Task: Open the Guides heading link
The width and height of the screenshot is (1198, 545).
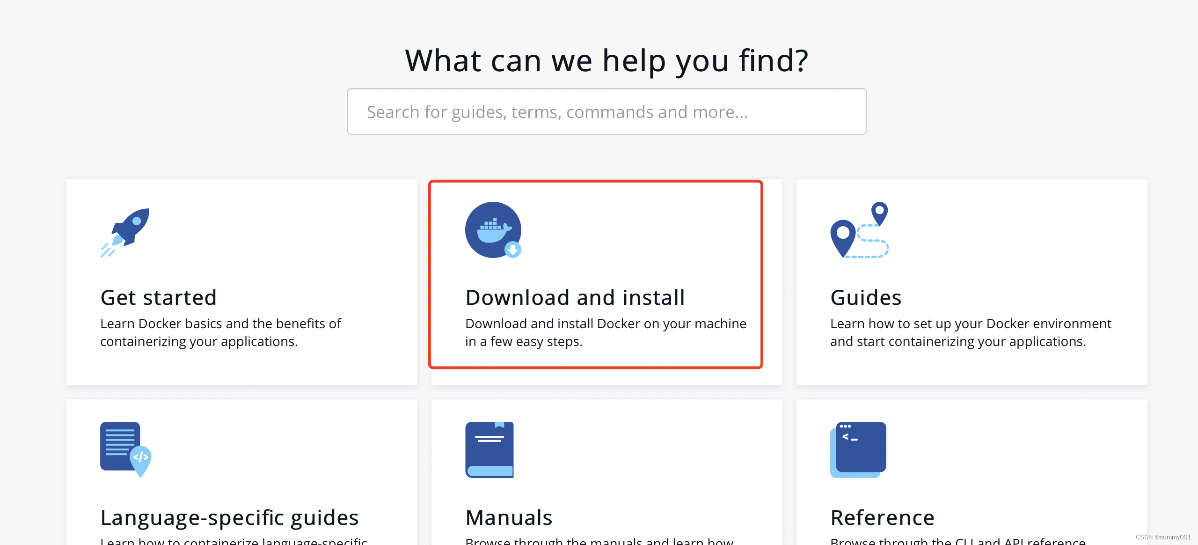Action: pyautogui.click(x=866, y=297)
